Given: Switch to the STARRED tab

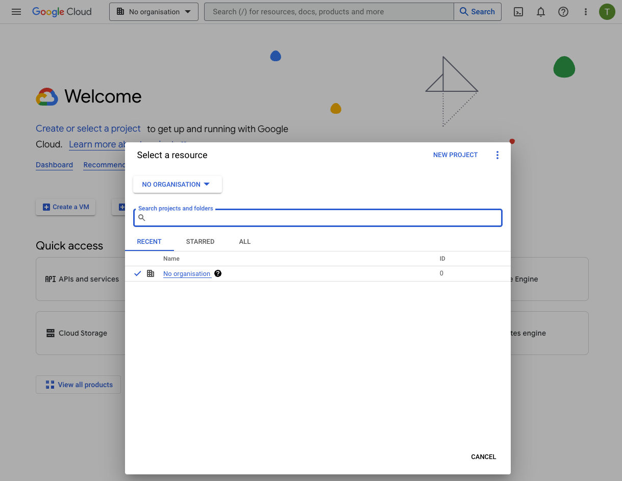Looking at the screenshot, I should click(x=200, y=241).
